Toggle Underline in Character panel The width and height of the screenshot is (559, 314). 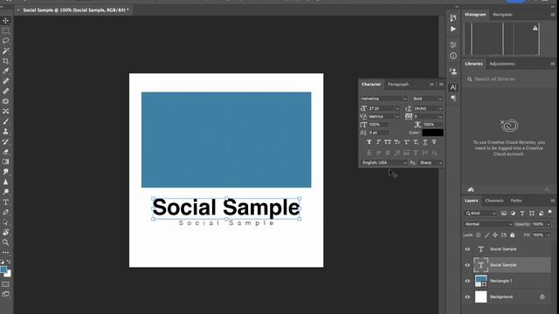tap(425, 142)
